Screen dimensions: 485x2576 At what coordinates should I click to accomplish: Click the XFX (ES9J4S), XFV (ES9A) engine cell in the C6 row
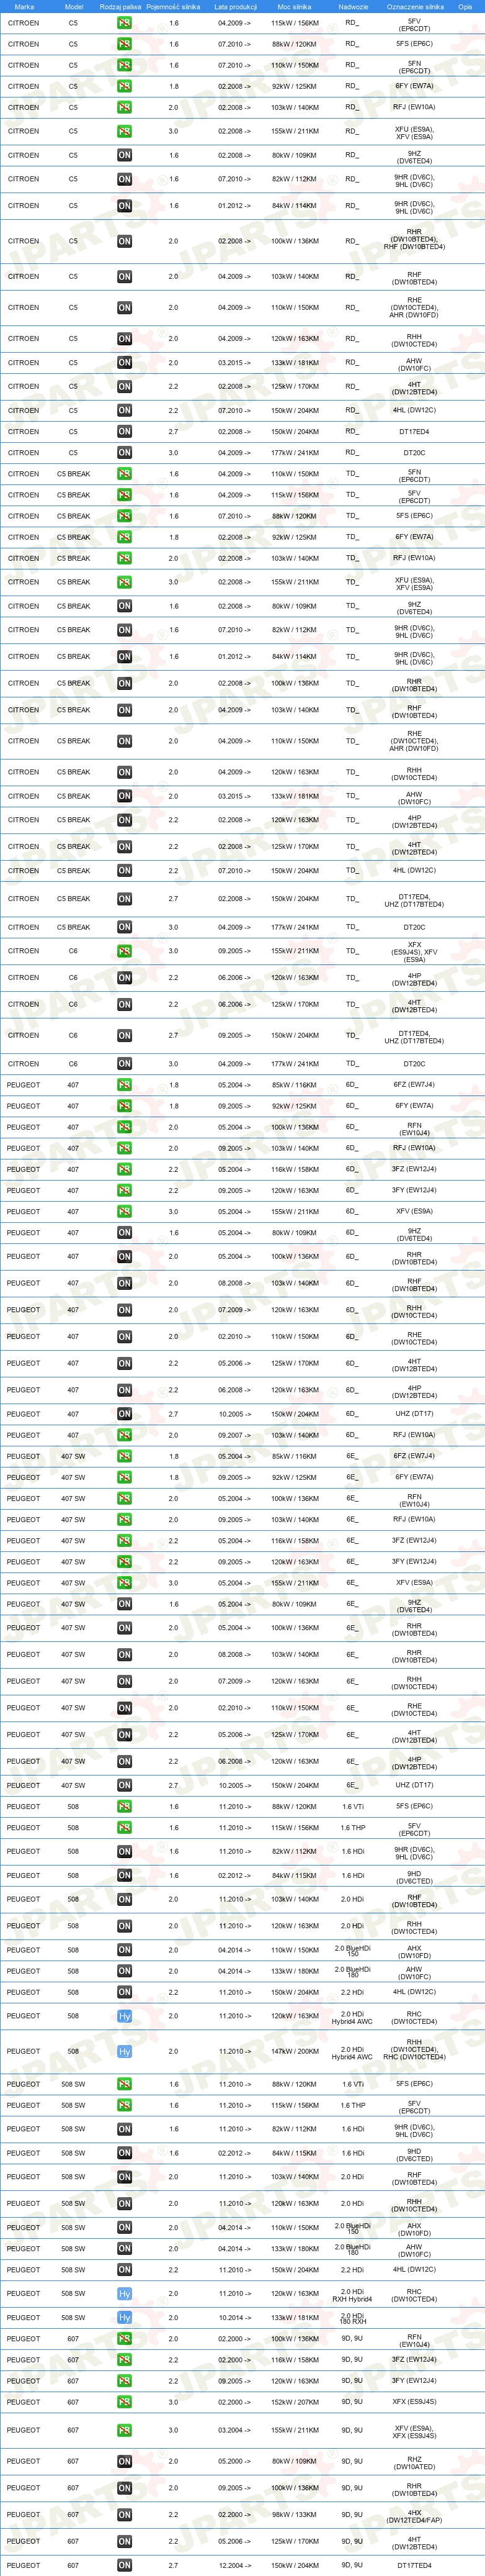(x=414, y=951)
